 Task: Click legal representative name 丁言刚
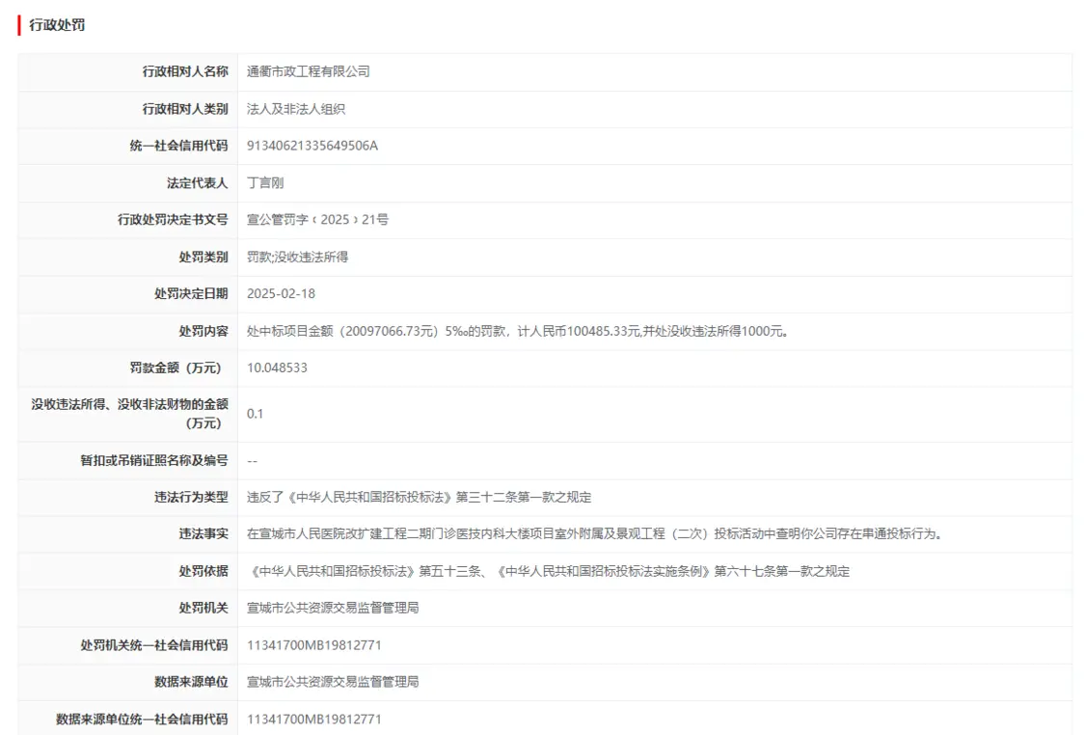coord(265,182)
